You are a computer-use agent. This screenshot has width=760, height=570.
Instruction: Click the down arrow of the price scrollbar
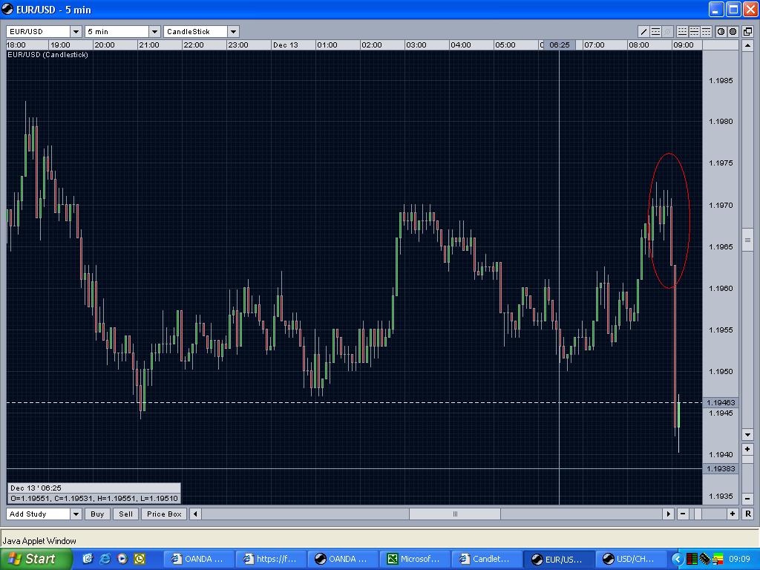pyautogui.click(x=747, y=435)
